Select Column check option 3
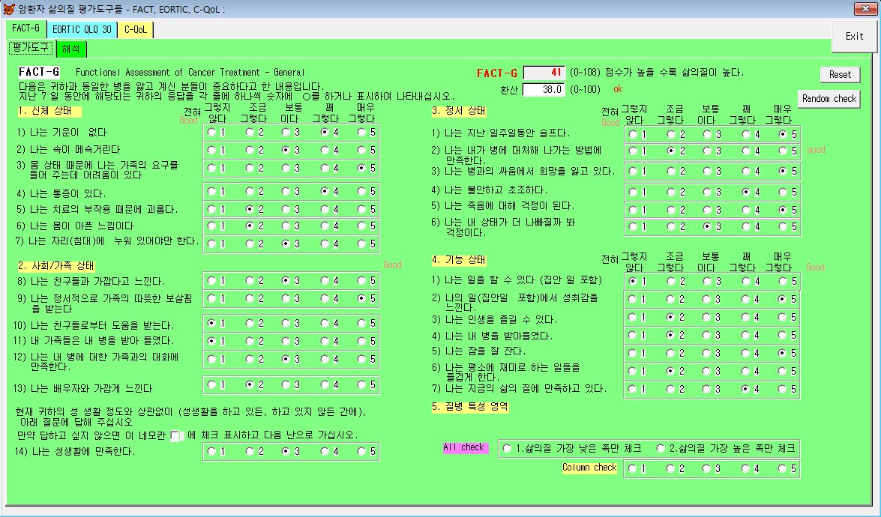The width and height of the screenshot is (881, 517). click(x=707, y=469)
